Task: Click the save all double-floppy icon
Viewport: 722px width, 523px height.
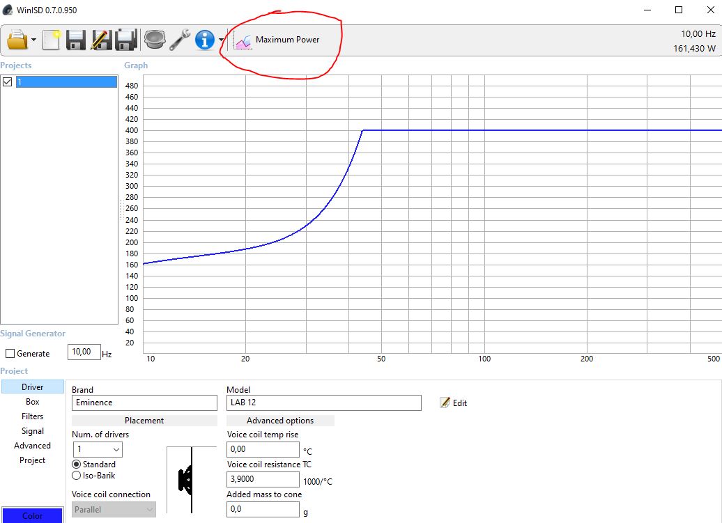Action: (126, 40)
